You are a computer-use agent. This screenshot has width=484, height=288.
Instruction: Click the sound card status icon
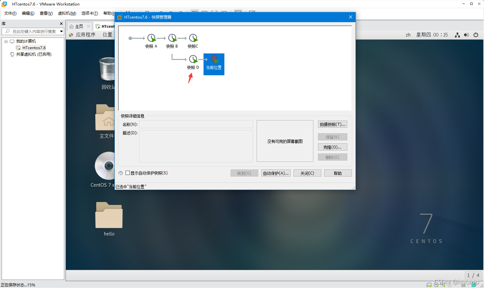tap(457, 285)
